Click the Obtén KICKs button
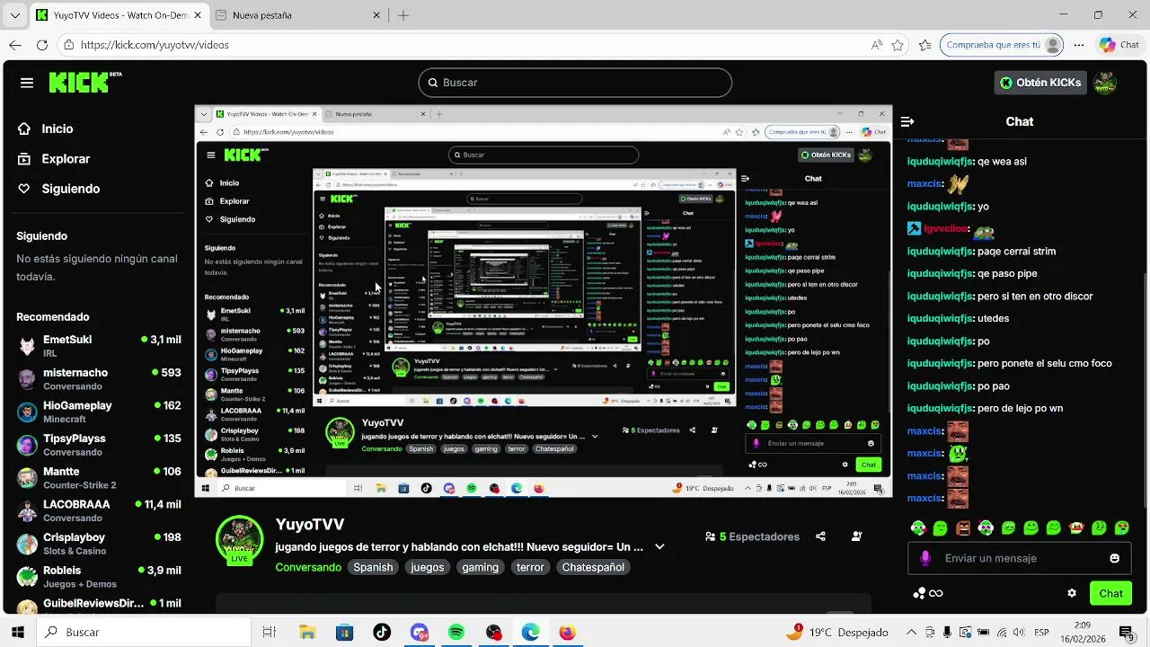This screenshot has width=1150, height=647. coord(1040,83)
